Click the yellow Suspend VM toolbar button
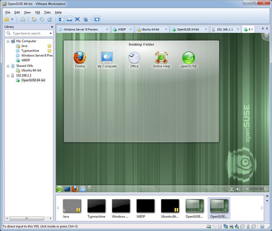The height and width of the screenshot is (231, 272). click(7, 20)
